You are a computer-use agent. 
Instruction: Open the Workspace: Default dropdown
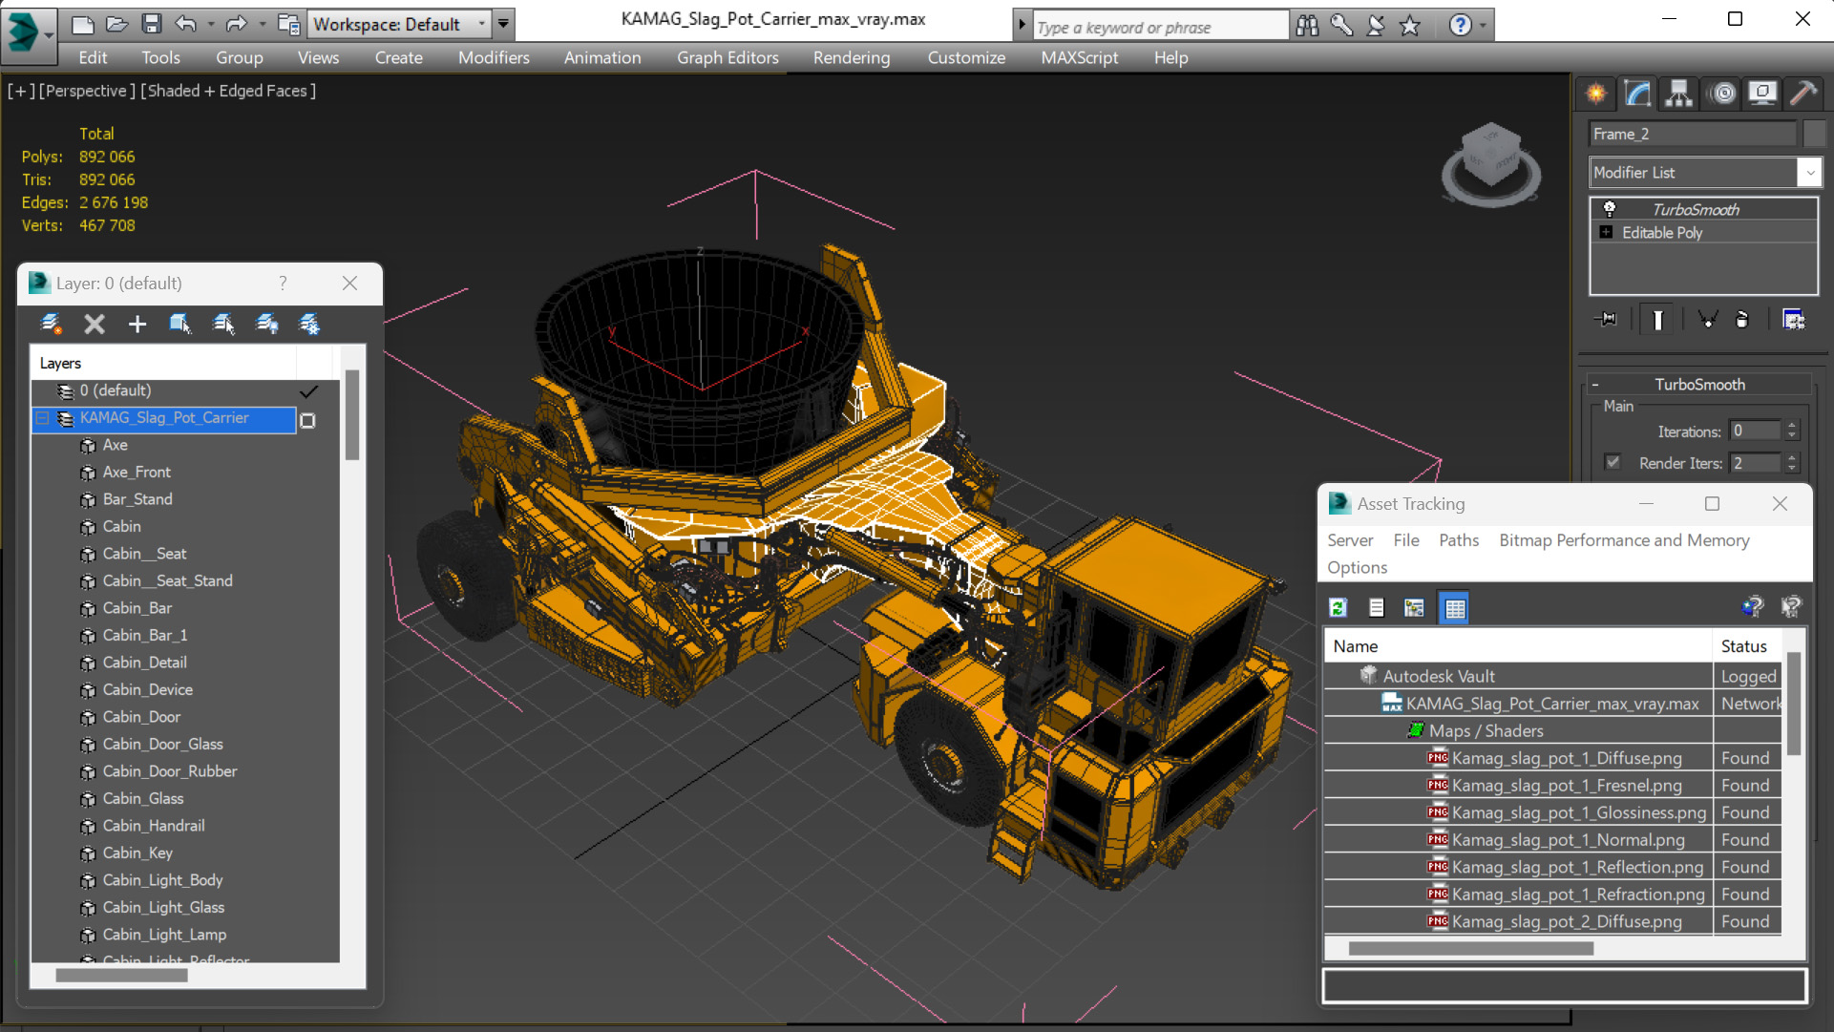[401, 25]
